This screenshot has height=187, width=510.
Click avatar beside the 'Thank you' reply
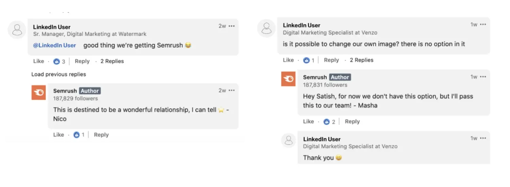point(289,140)
